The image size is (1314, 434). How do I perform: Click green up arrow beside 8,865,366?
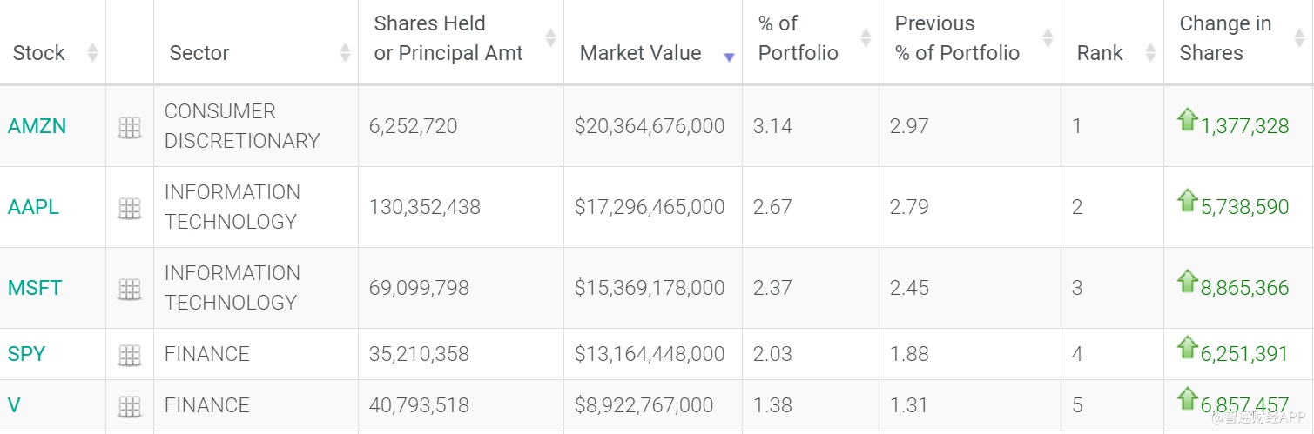coord(1187,281)
